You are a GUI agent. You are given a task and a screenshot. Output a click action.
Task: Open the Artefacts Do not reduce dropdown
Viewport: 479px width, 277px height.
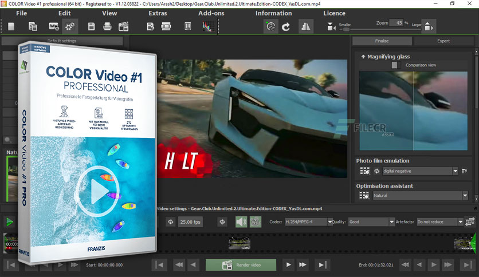tap(440, 222)
